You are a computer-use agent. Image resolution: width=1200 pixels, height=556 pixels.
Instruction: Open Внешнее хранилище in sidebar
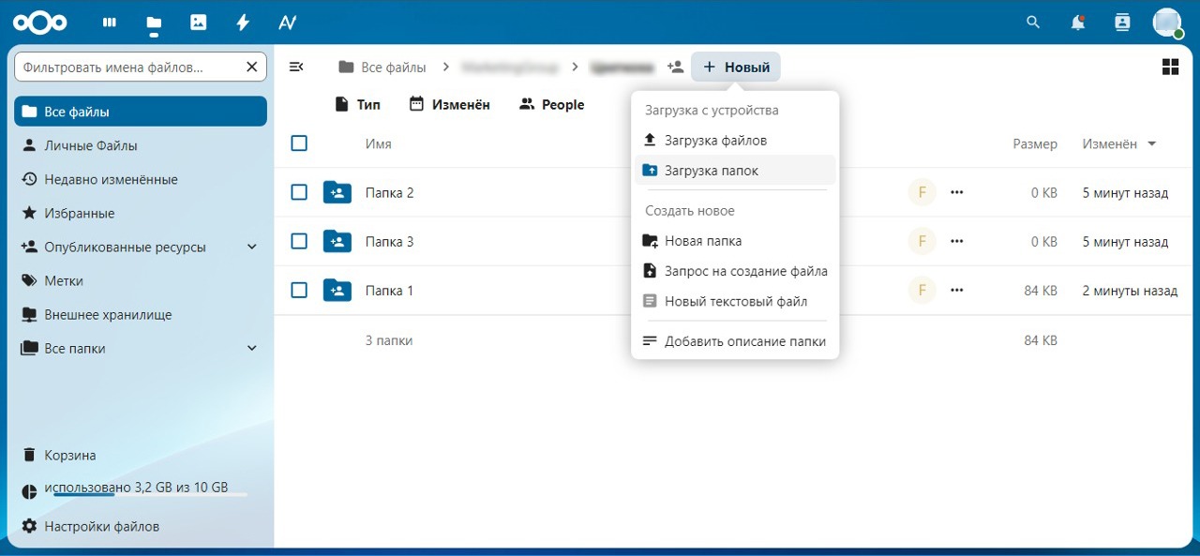[x=141, y=314]
